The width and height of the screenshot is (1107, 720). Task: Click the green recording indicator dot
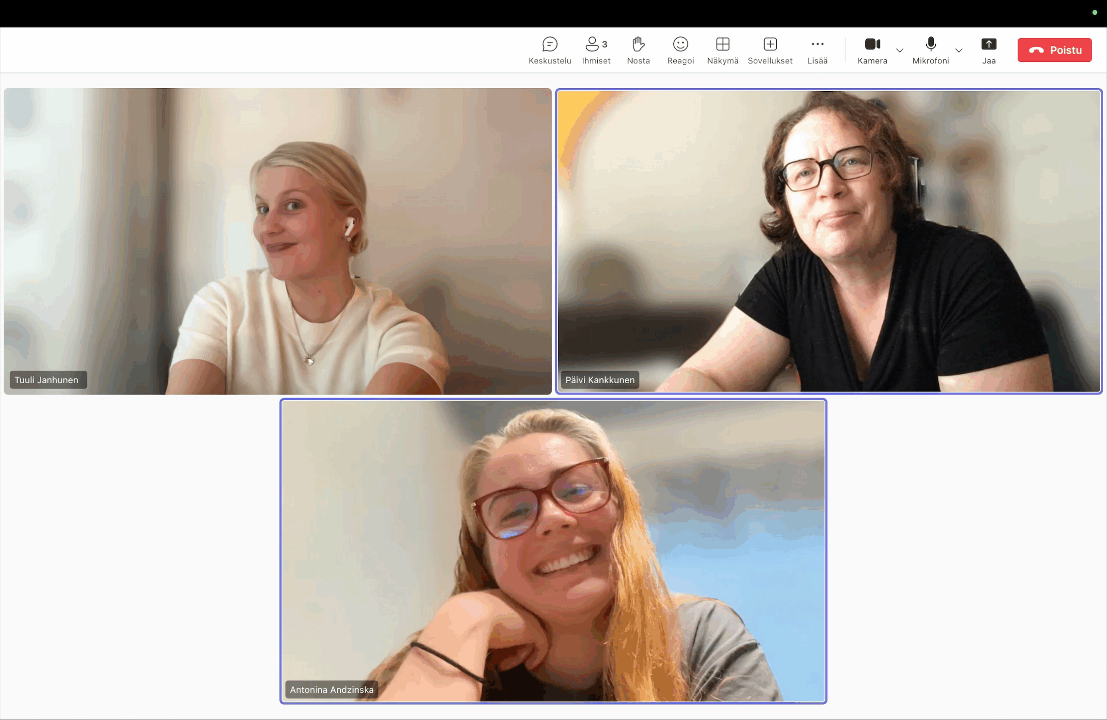(1094, 13)
